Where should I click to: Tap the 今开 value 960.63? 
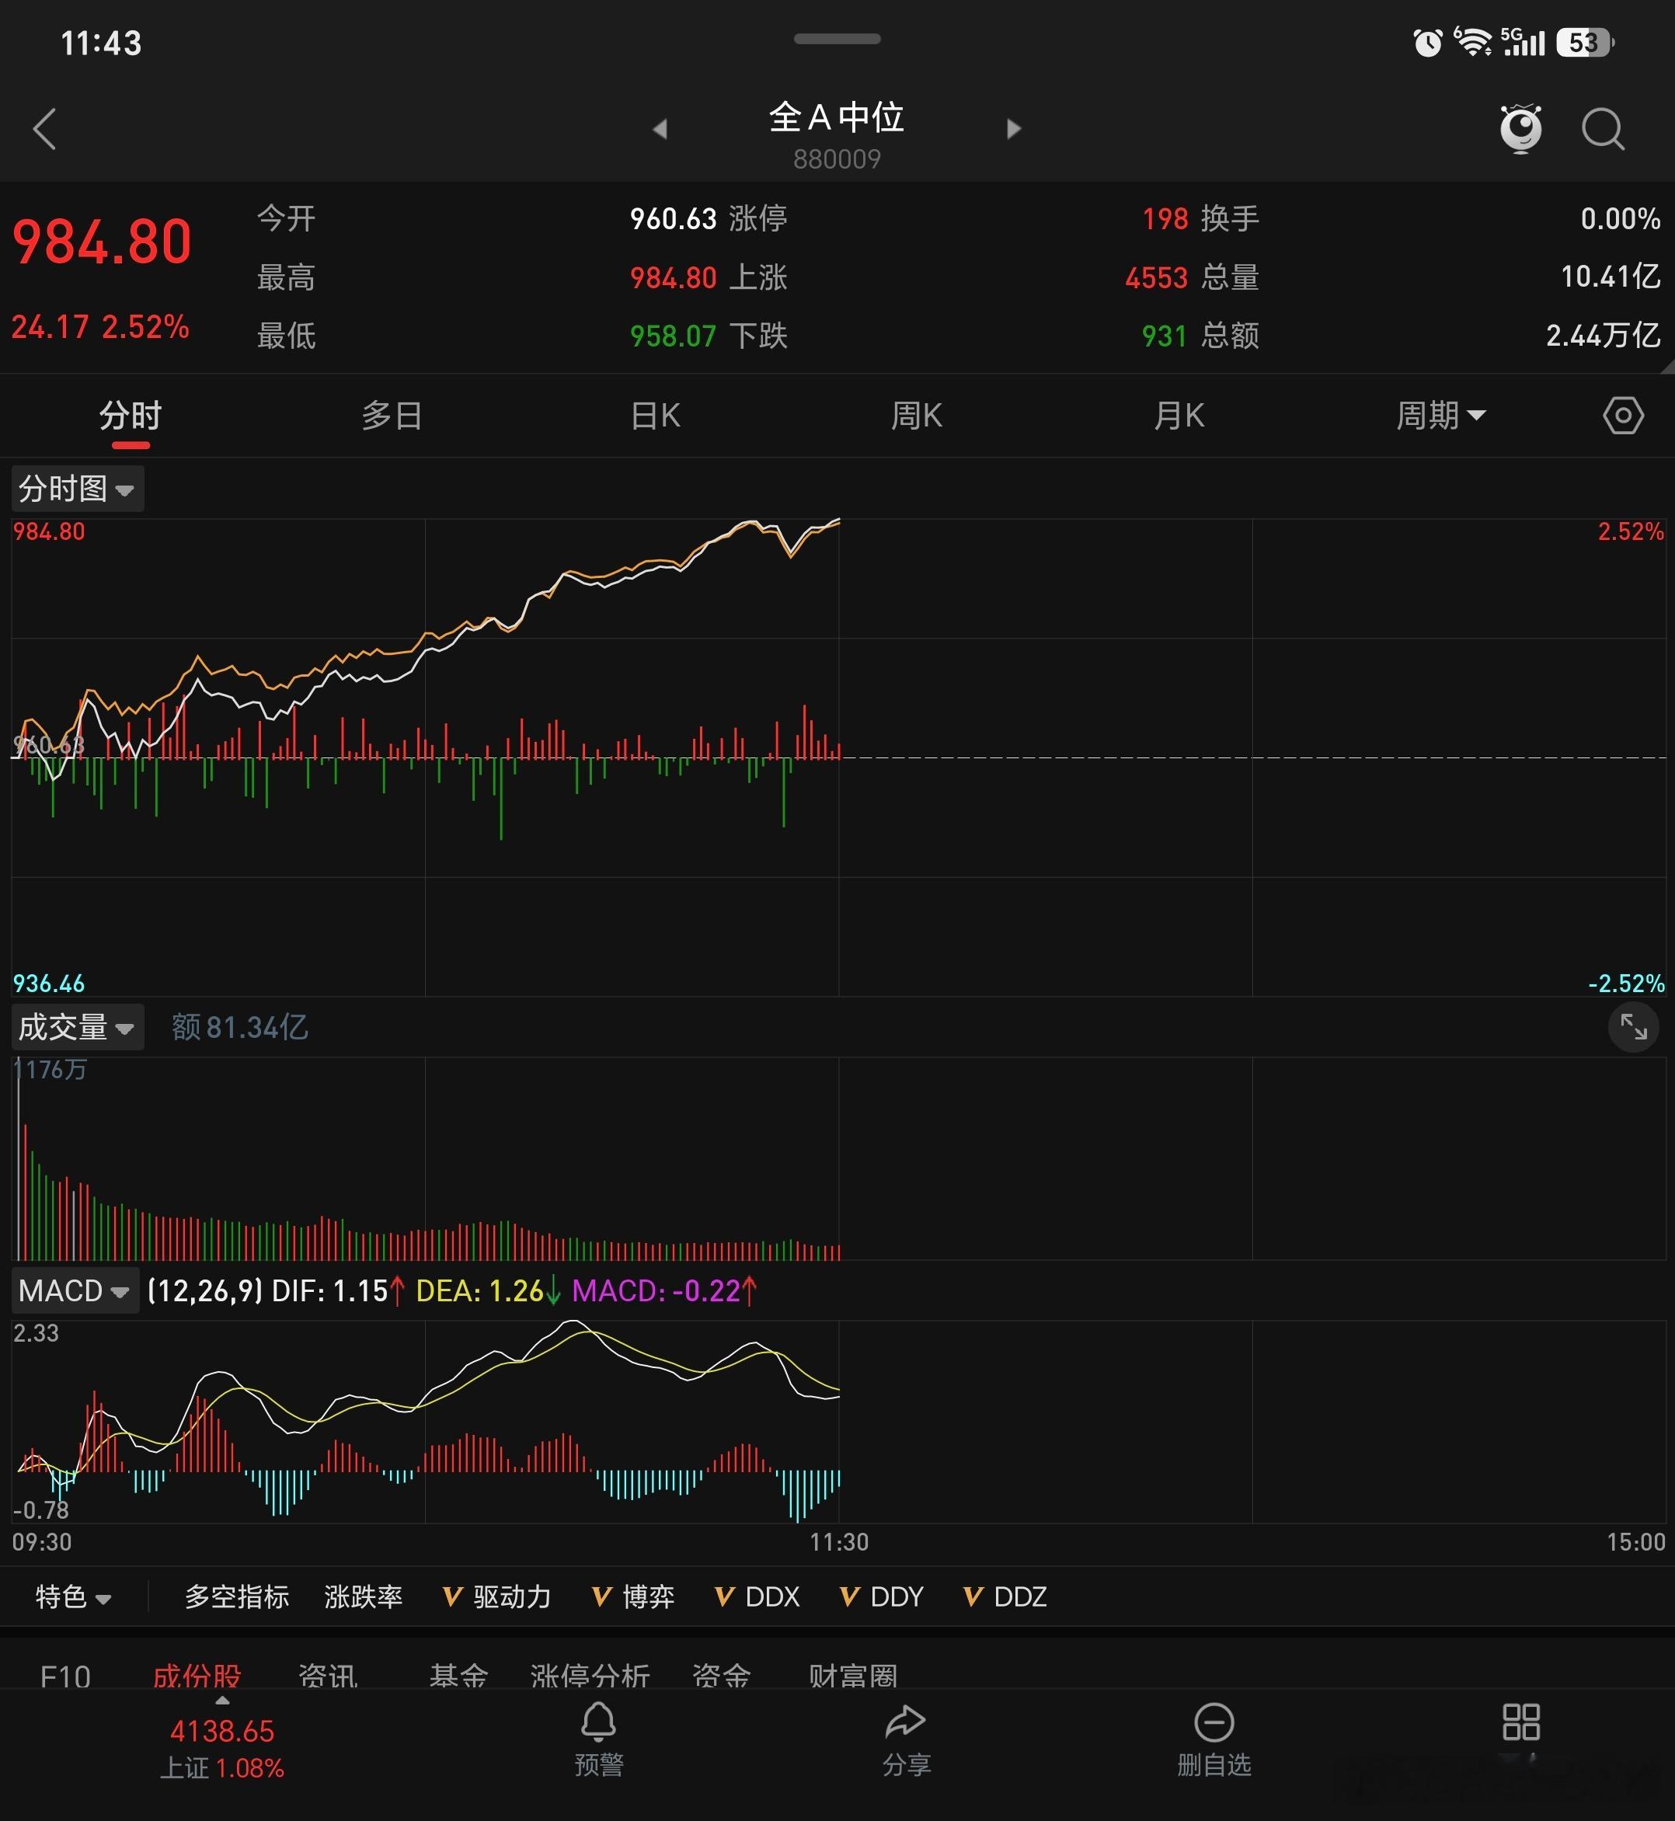(674, 218)
